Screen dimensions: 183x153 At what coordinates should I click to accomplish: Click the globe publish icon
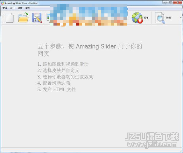click(x=137, y=18)
